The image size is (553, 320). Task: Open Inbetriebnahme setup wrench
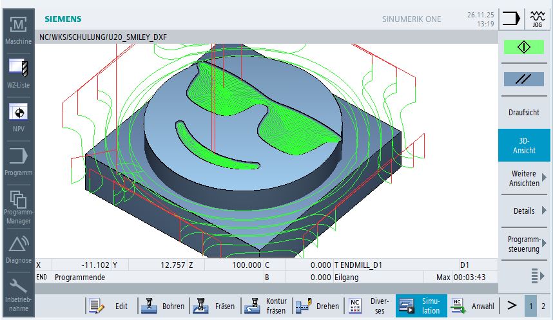coord(18,292)
